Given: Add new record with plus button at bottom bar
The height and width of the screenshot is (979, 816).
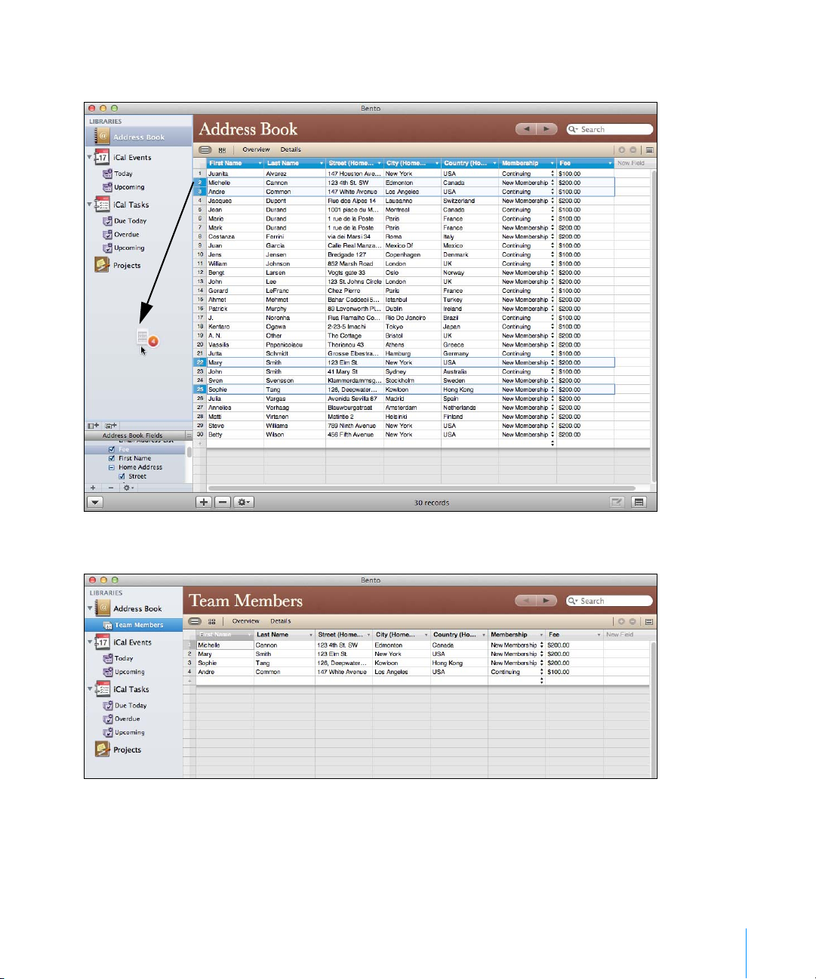Looking at the screenshot, I should click(x=203, y=502).
